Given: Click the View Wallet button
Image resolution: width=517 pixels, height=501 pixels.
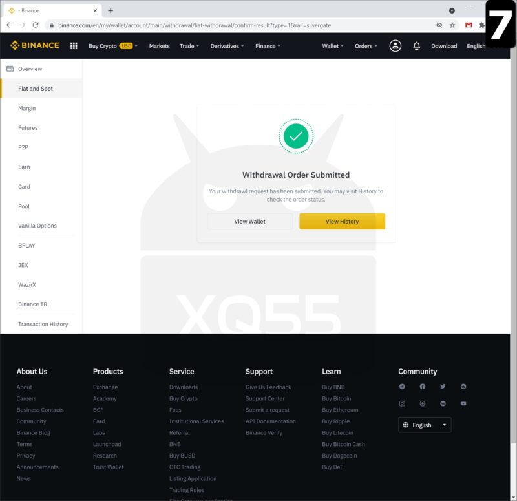Looking at the screenshot, I should click(249, 221).
